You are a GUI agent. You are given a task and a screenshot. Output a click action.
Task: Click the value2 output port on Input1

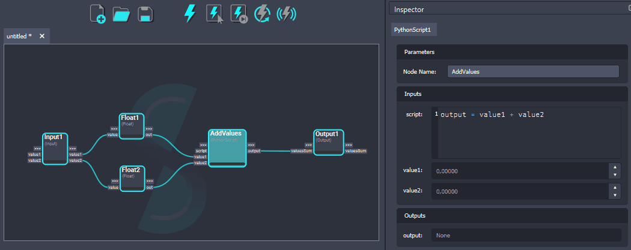75,160
